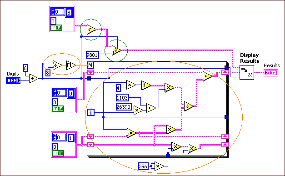Click the 0 beneath array in cluster holding 1
The width and height of the screenshot is (285, 176).
tap(55, 147)
